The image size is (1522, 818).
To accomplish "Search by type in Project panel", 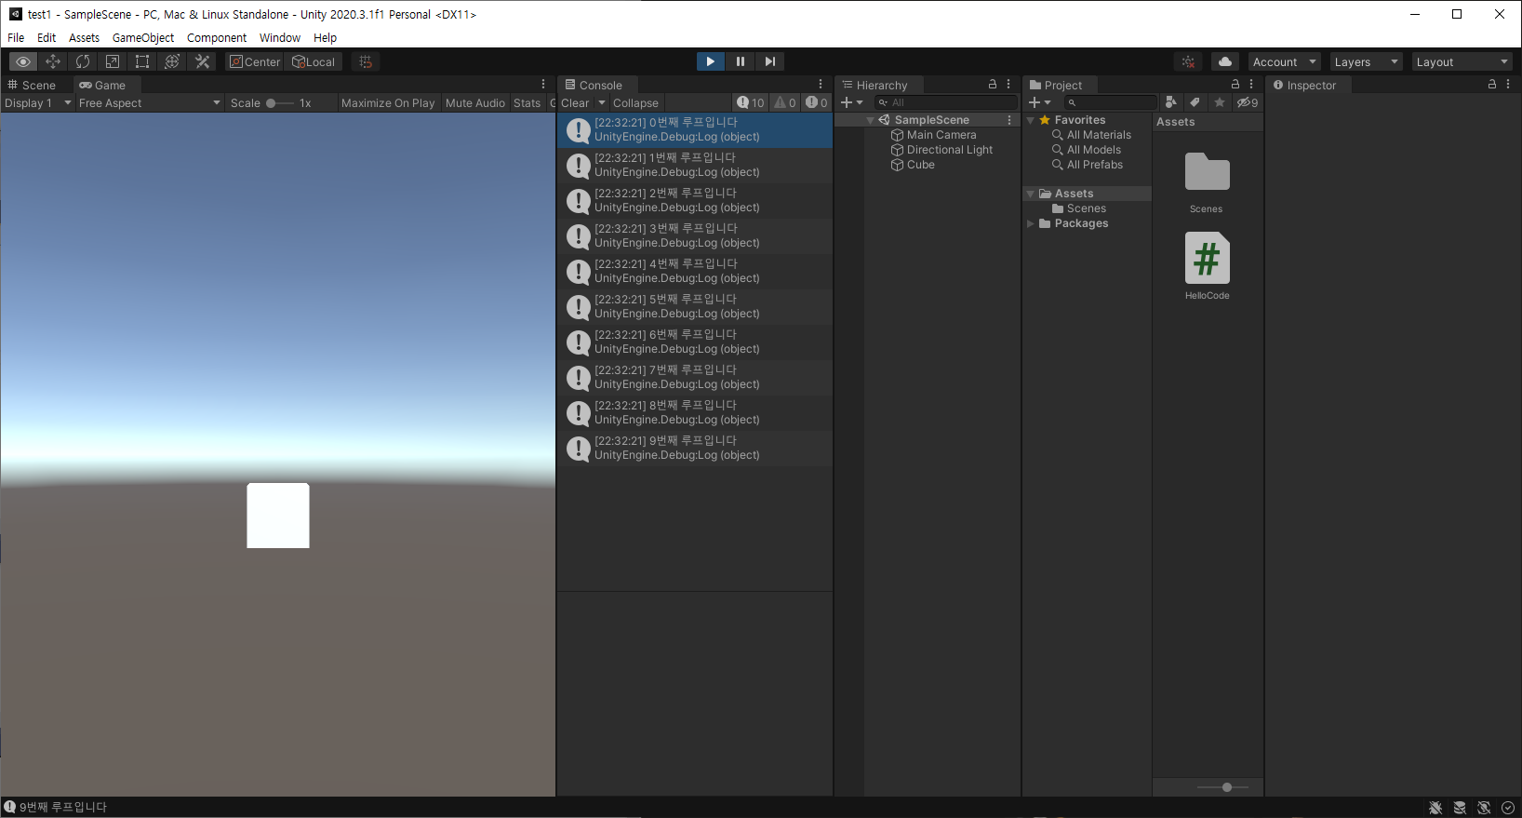I will pos(1171,102).
